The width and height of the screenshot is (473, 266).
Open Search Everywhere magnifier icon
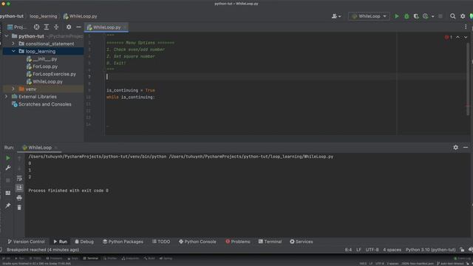pyautogui.click(x=453, y=16)
